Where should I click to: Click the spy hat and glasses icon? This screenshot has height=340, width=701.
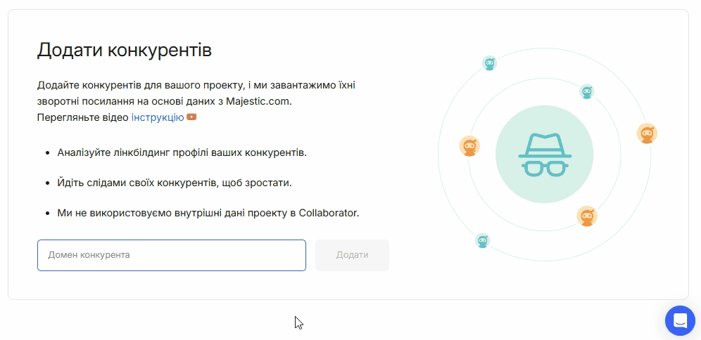click(545, 155)
